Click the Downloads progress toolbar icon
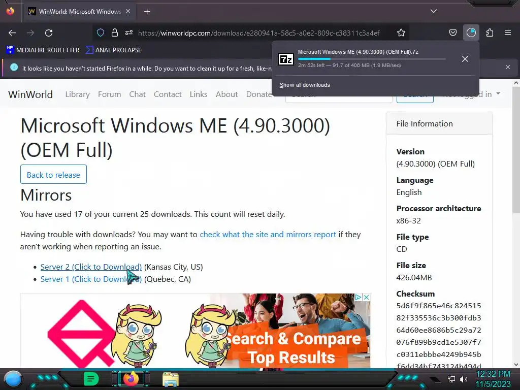This screenshot has width=520, height=390. pos(471,32)
